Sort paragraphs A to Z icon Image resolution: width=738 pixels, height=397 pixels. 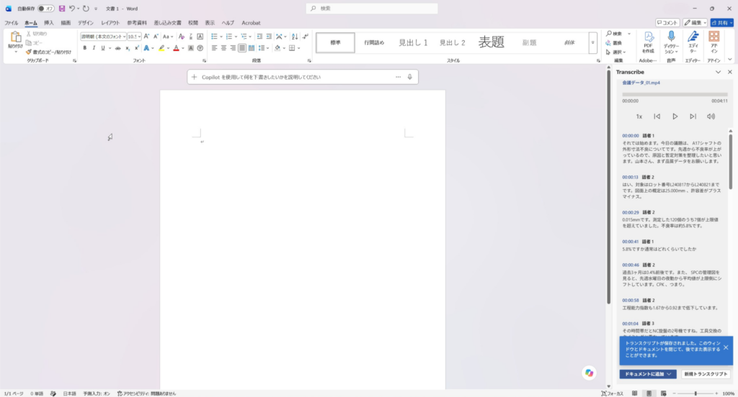tap(295, 36)
